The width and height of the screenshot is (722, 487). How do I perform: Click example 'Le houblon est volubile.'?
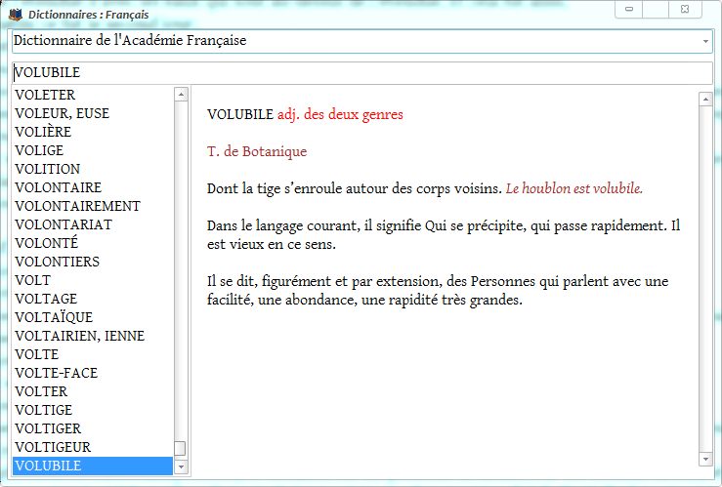pyautogui.click(x=574, y=188)
